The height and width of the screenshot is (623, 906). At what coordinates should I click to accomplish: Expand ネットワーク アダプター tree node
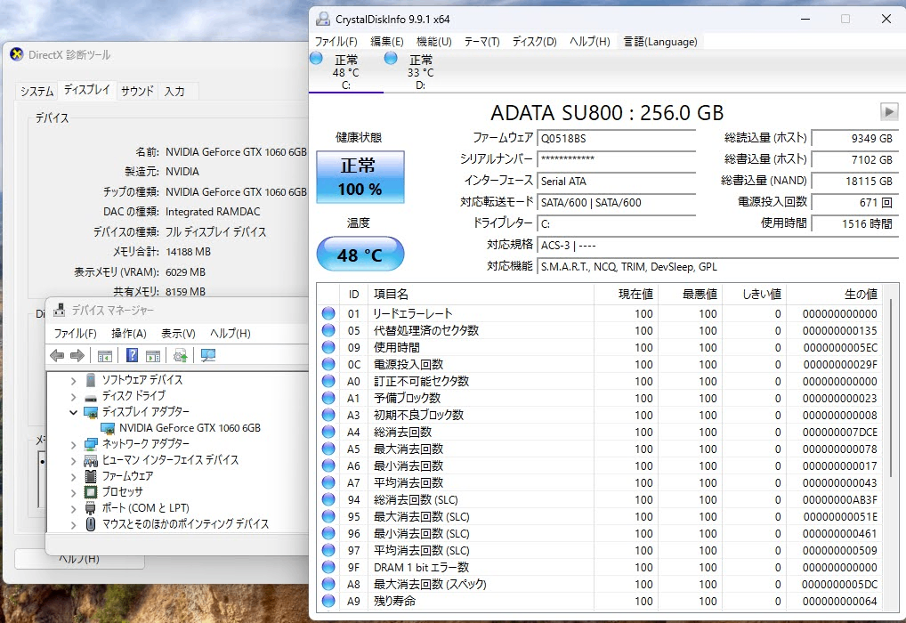pyautogui.click(x=73, y=445)
